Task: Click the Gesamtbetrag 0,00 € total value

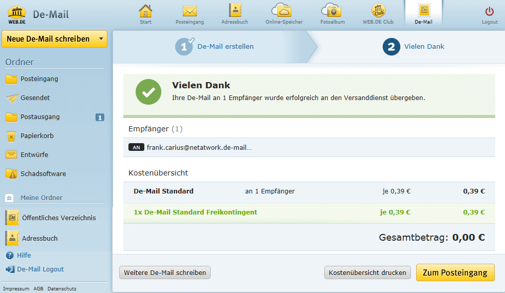Action: (x=469, y=238)
